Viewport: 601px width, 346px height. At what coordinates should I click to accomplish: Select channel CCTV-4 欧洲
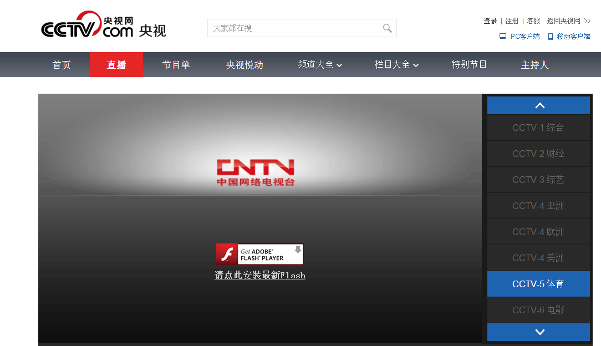[x=538, y=232]
